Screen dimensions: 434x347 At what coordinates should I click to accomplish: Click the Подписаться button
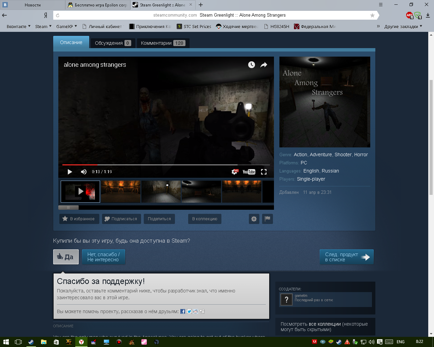click(x=121, y=219)
